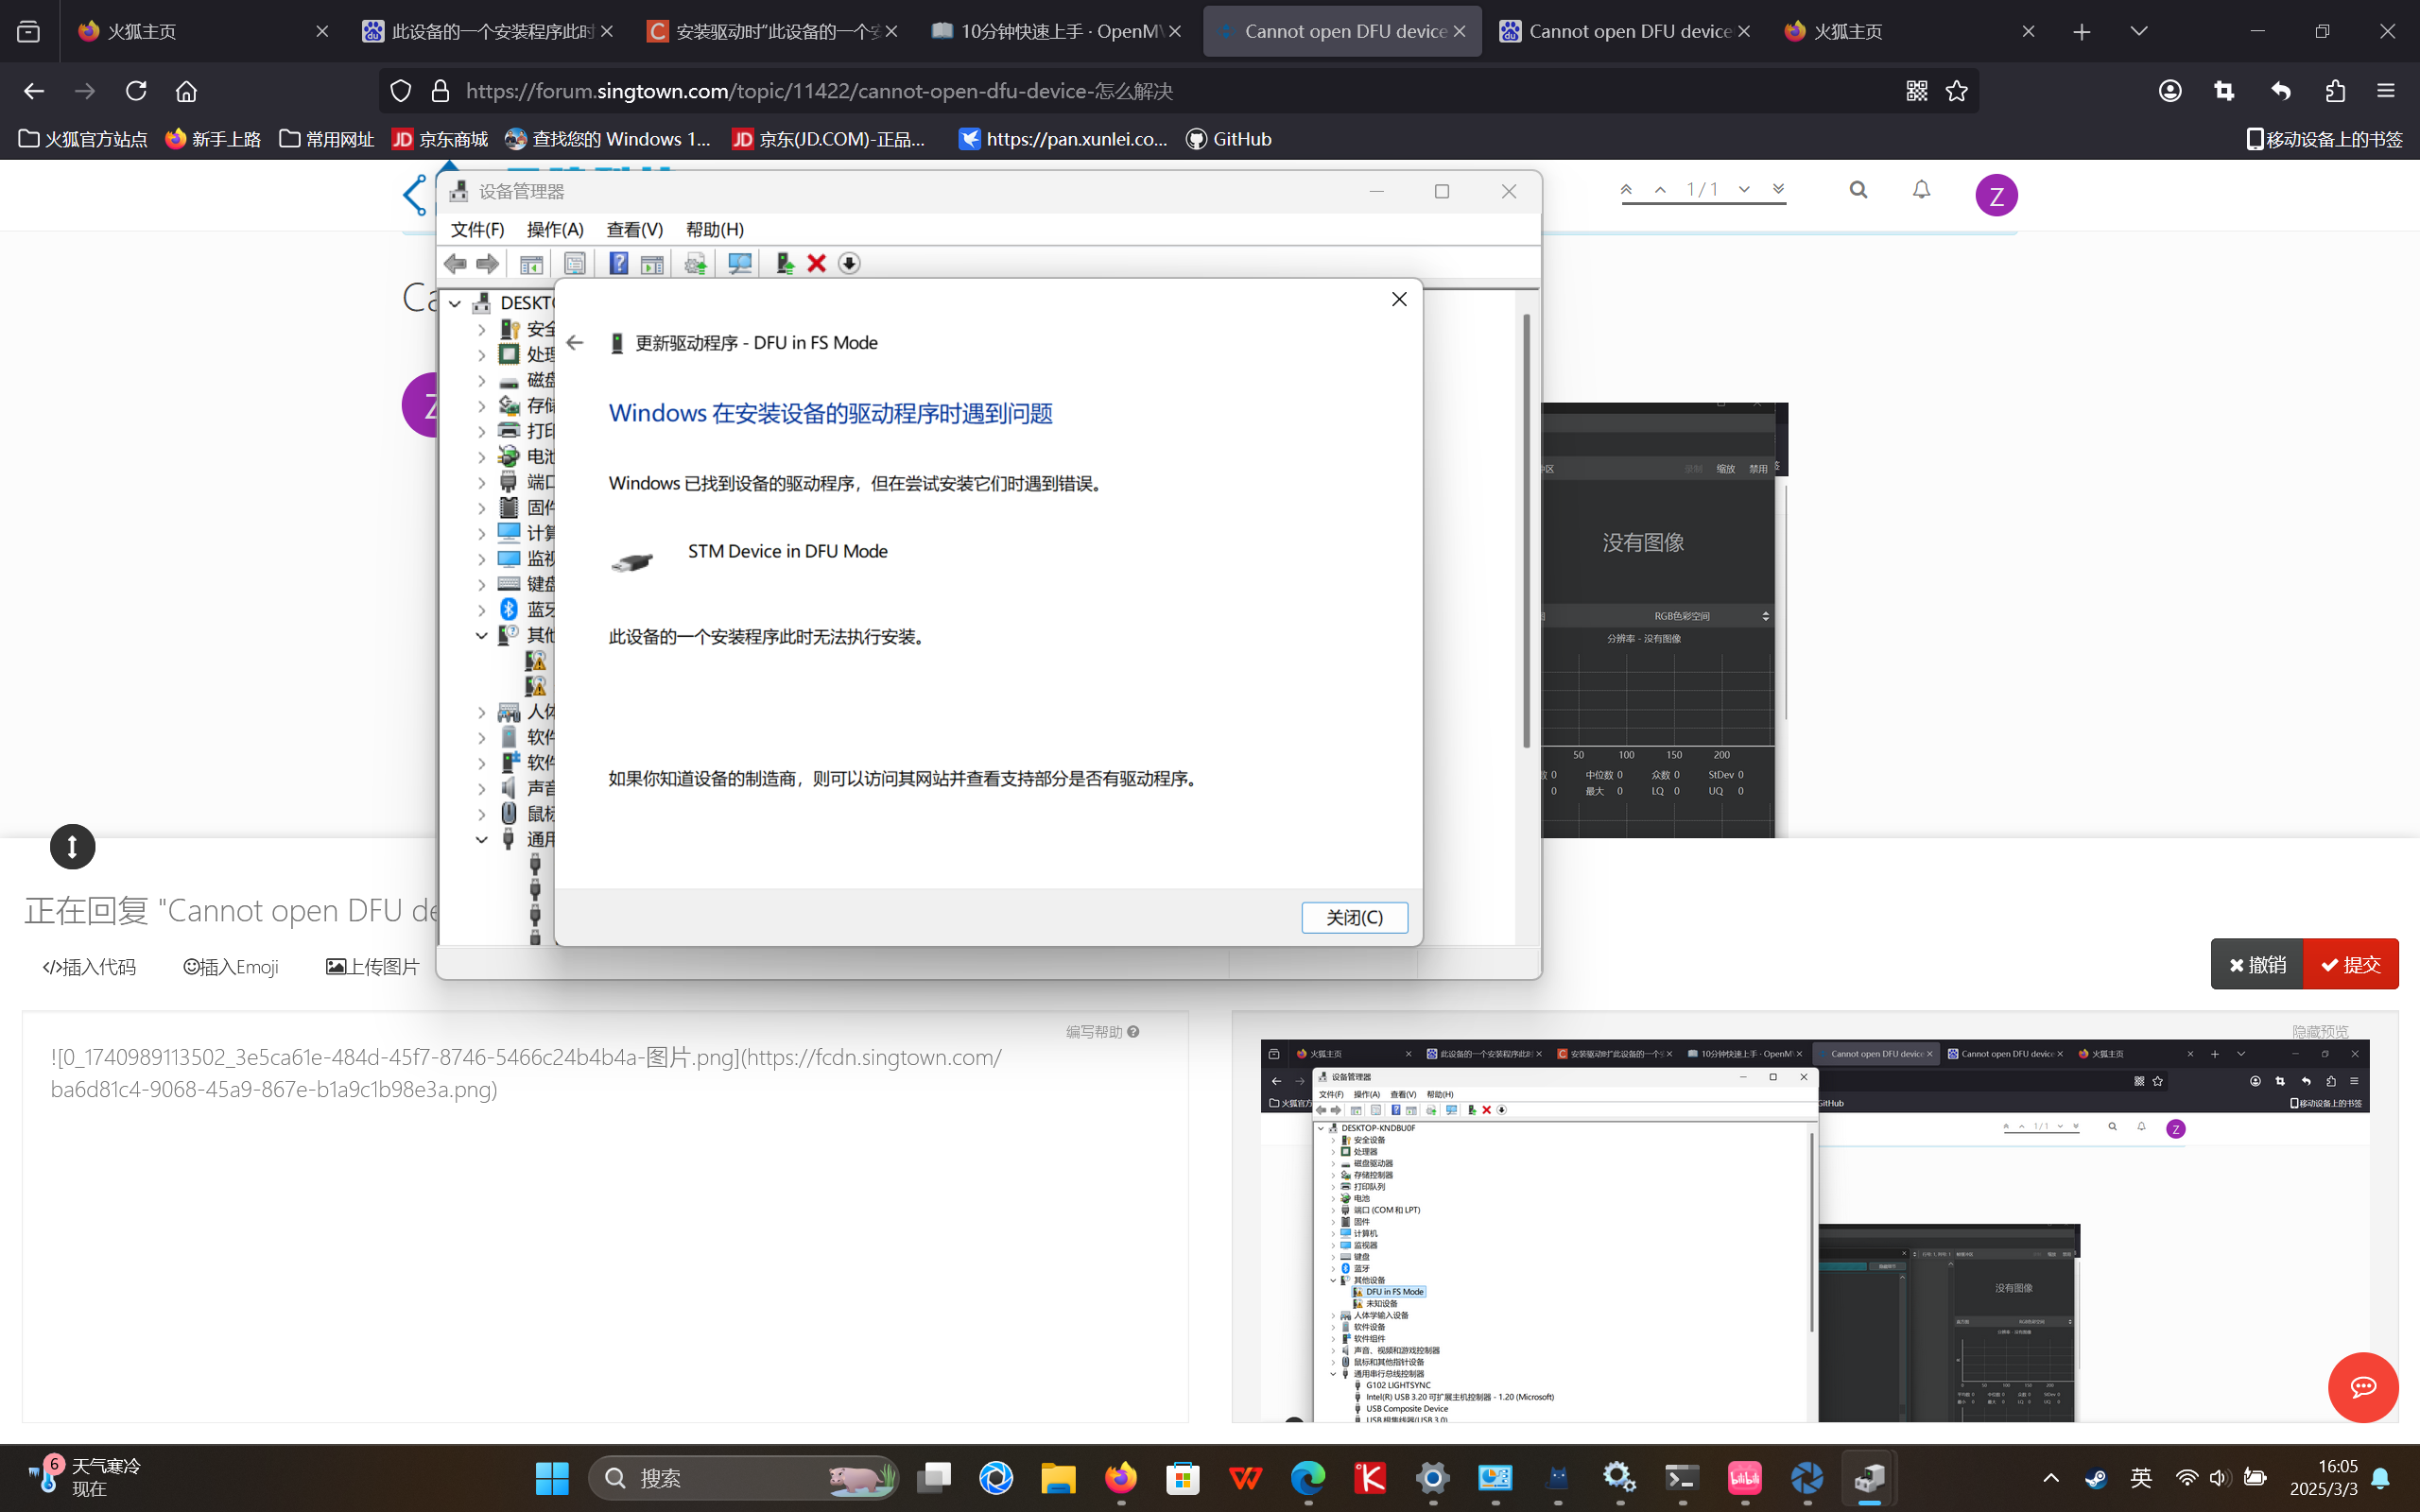This screenshot has width=2420, height=1512.
Task: Switch to 安装驱动时 browser tab
Action: pyautogui.click(x=773, y=31)
